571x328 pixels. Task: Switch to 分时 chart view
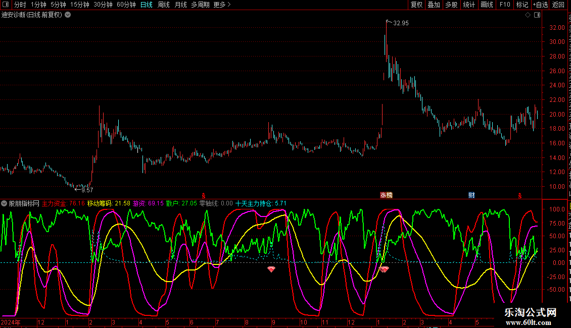(x=20, y=5)
